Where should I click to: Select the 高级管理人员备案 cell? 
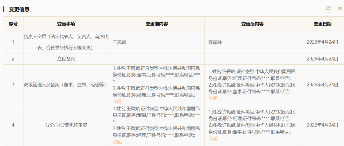66,84
